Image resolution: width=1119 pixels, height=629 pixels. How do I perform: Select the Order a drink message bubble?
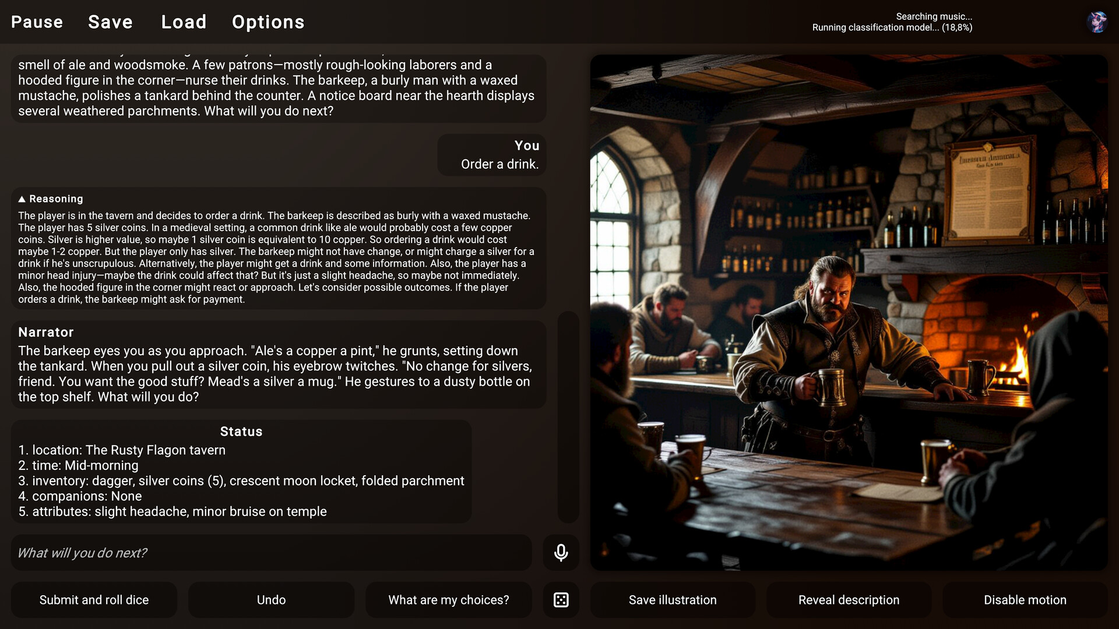click(491, 155)
